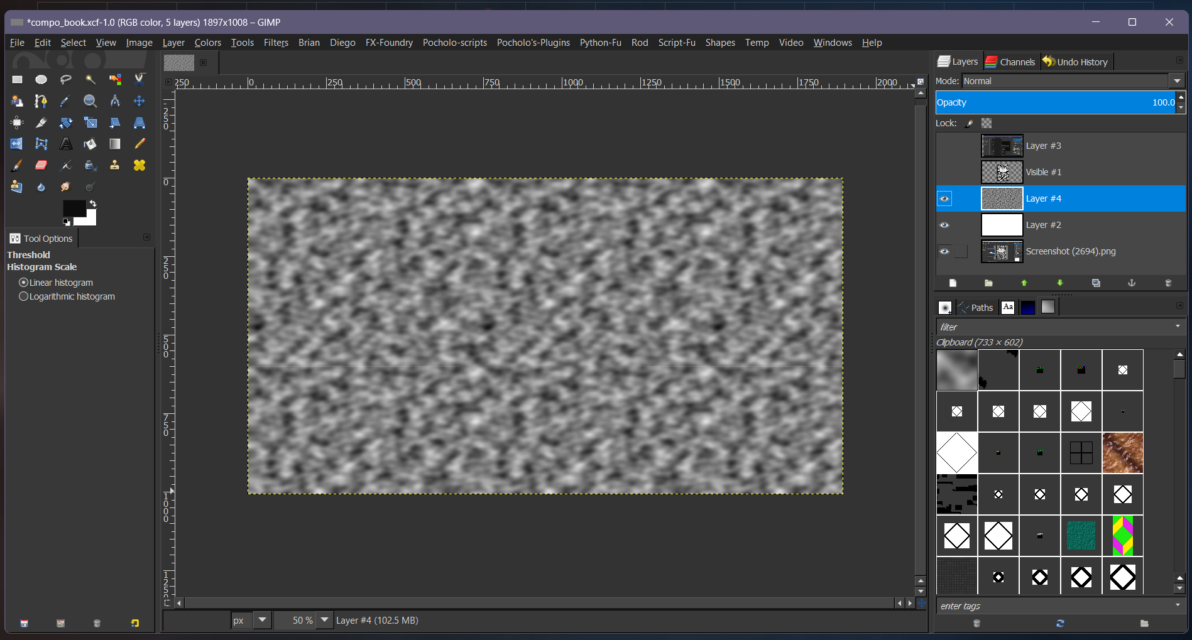Select the Fuzzy Select wand tool
Viewport: 1192px width, 640px height.
(x=90, y=80)
